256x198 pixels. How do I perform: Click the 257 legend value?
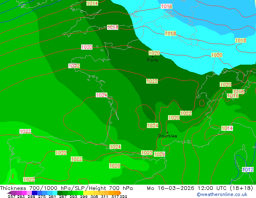coord(11,196)
